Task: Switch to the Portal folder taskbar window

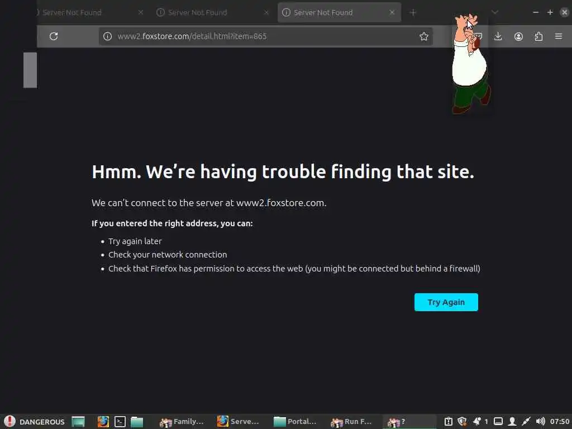Action: [295, 422]
